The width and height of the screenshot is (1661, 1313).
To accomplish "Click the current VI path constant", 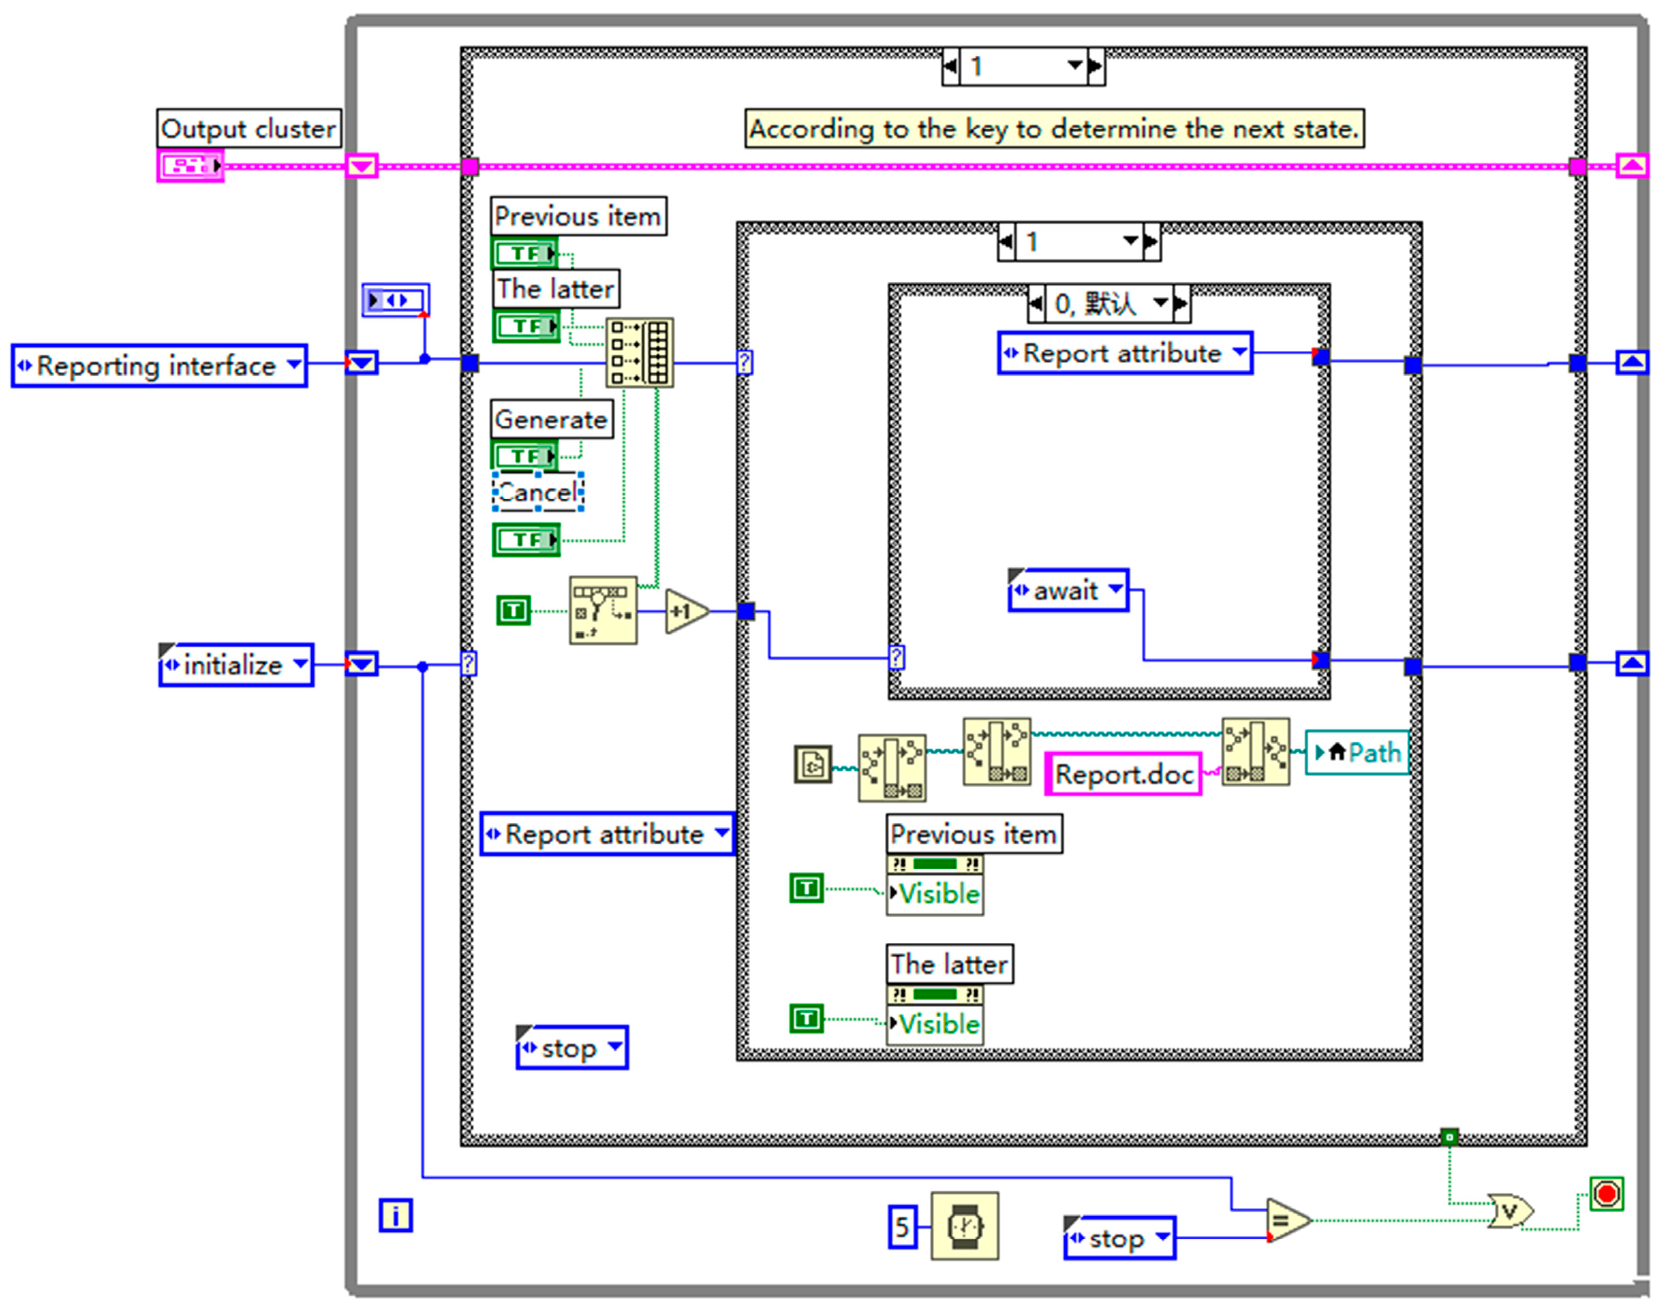I will [813, 764].
